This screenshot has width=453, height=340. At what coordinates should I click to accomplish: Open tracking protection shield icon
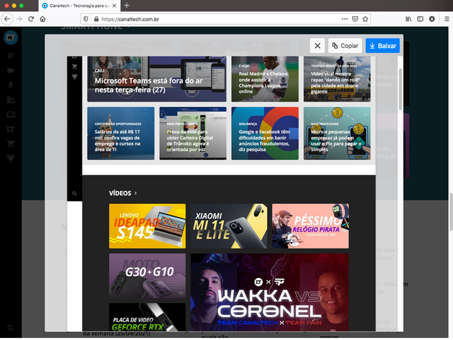point(86,19)
